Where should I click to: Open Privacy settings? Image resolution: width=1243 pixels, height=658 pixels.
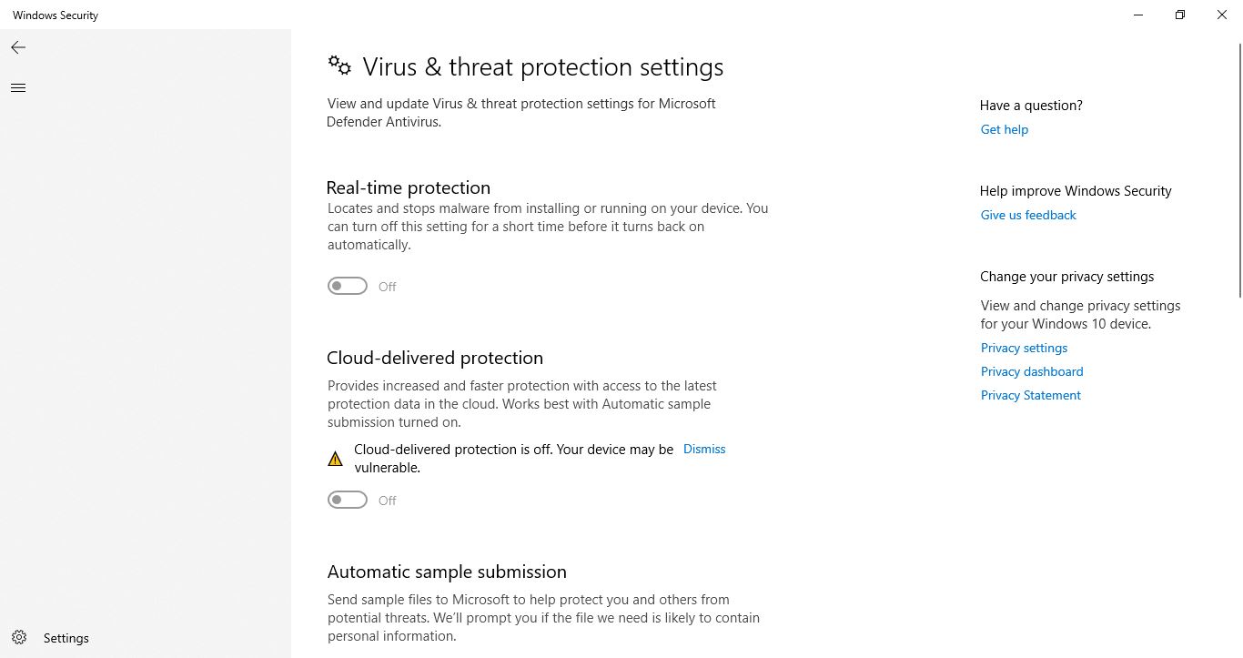(1024, 348)
